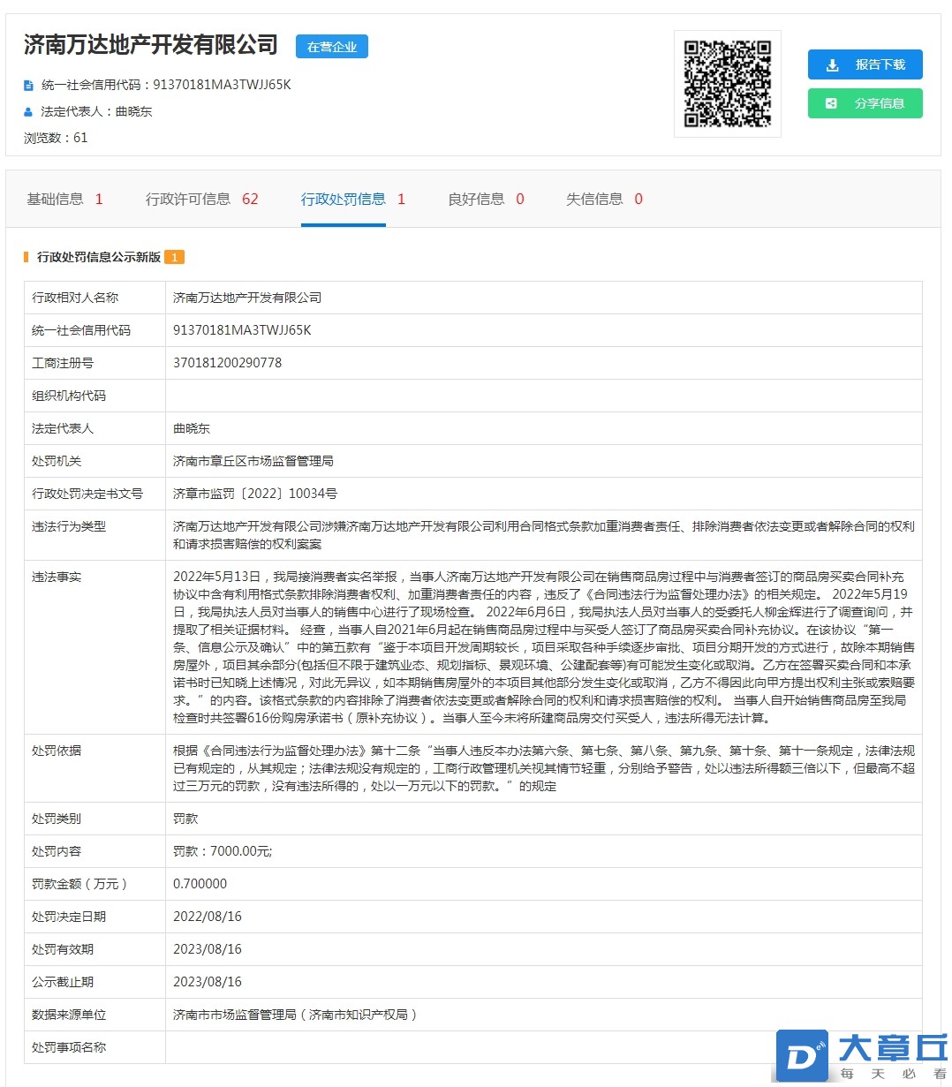This screenshot has width=952, height=1087.
Task: Click the 行政相对人名称 row label
Action: (75, 298)
